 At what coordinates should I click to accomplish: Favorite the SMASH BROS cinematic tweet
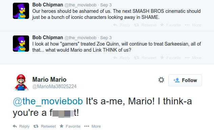[170, 25]
